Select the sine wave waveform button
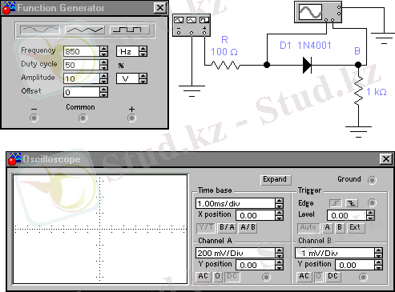This screenshot has width=395, height=292. (40, 30)
